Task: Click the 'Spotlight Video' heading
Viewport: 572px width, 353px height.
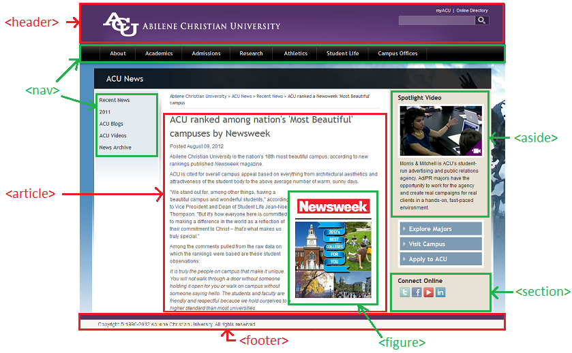Action: point(419,98)
